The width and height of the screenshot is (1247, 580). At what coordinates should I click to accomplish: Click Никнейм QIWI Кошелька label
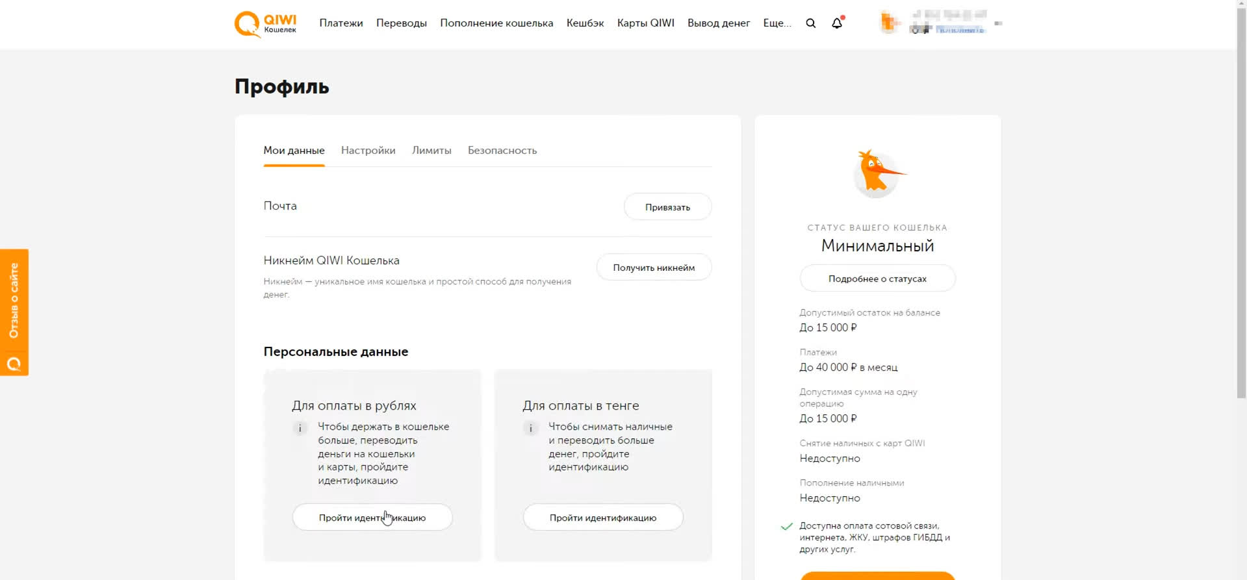(331, 260)
